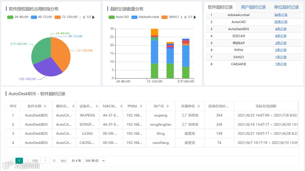Image resolution: width=305 pixels, height=171 pixels.
Task: Go to next bar chart legend page
Action: (195, 17)
